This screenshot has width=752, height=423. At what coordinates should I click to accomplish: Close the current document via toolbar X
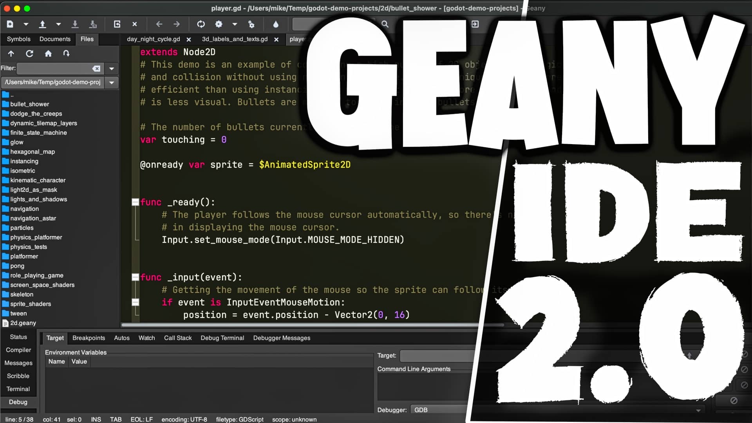(x=135, y=24)
